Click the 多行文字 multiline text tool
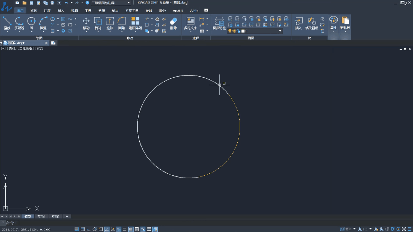Image resolution: width=413 pixels, height=232 pixels. coord(190,21)
